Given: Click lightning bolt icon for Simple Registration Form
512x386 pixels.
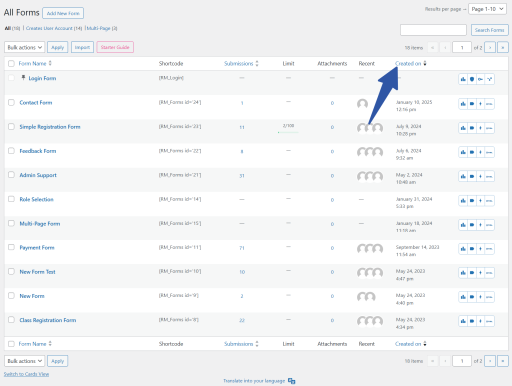Looking at the screenshot, I should pyautogui.click(x=480, y=127).
